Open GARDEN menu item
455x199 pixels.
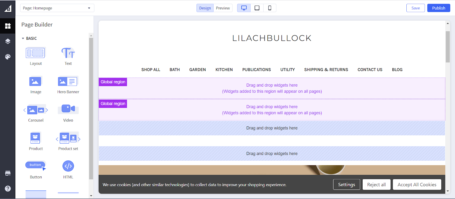(198, 70)
